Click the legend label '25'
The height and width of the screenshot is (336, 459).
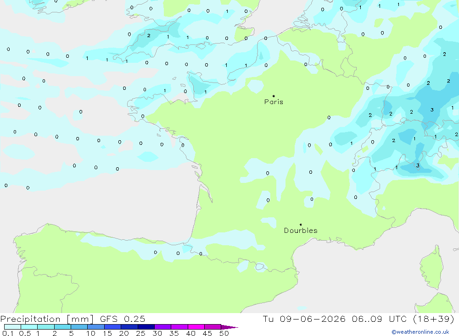141,333
